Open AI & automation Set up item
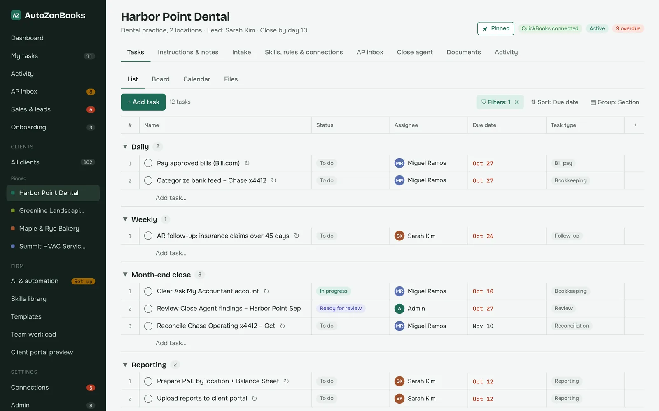This screenshot has width=659, height=411. click(x=53, y=281)
